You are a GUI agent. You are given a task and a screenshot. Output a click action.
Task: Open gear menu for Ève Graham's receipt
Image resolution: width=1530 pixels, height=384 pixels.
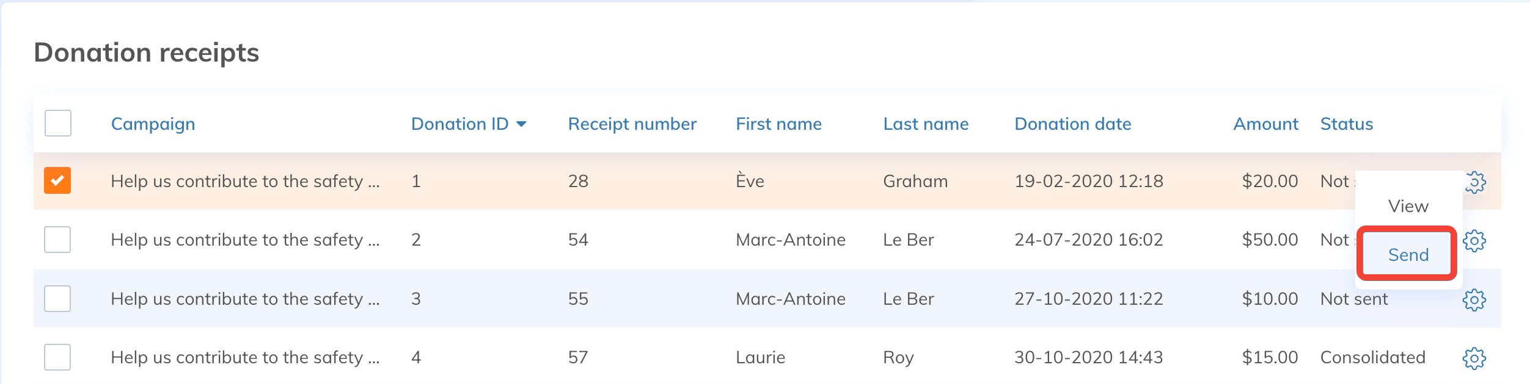pos(1476,182)
